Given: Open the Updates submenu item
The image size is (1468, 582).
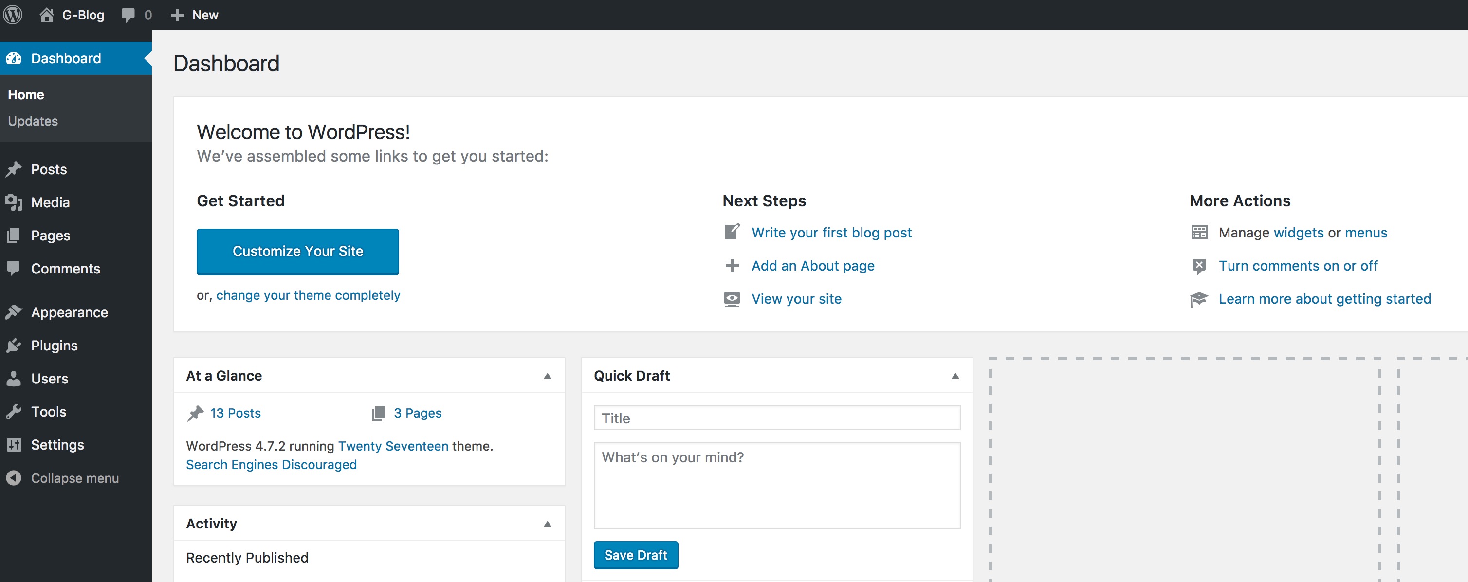Looking at the screenshot, I should [33, 121].
